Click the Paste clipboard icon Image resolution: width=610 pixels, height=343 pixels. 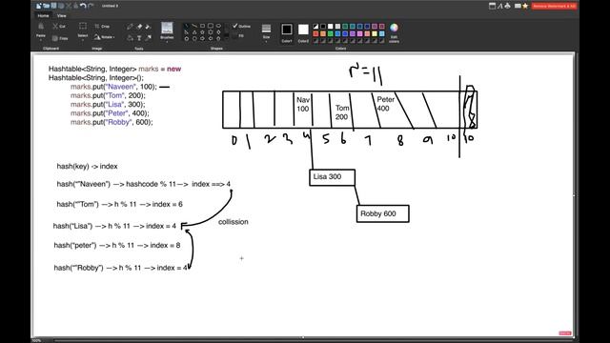coord(41,26)
